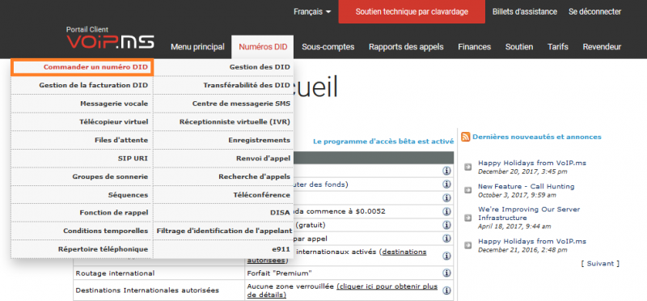Click info icon in Routage international row

446,273
